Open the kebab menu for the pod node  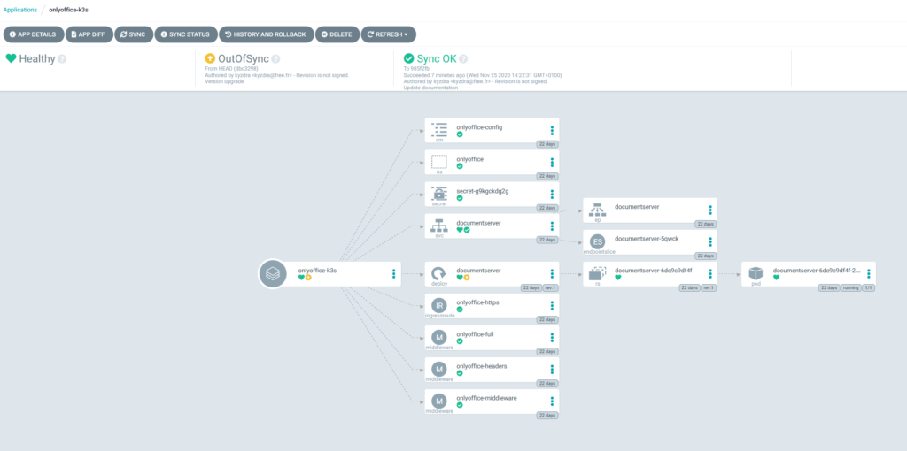pyautogui.click(x=869, y=274)
